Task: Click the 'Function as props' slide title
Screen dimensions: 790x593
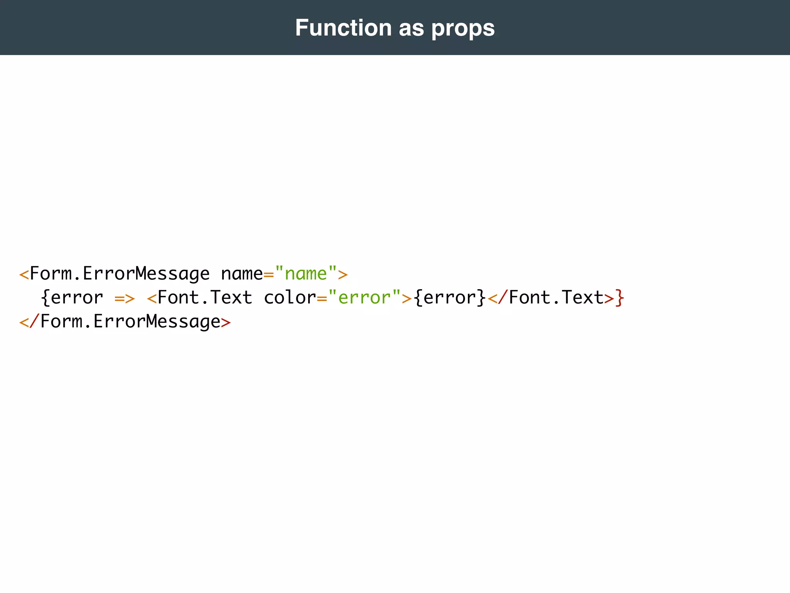Action: 395,28
